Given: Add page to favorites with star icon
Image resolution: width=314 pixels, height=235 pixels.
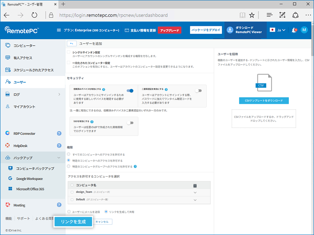Looking at the screenshot, I should coord(252,15).
